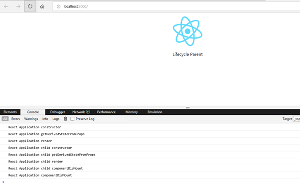The height and width of the screenshot is (187, 300).
Task: Switch to the Elements tab
Action: [x=10, y=112]
